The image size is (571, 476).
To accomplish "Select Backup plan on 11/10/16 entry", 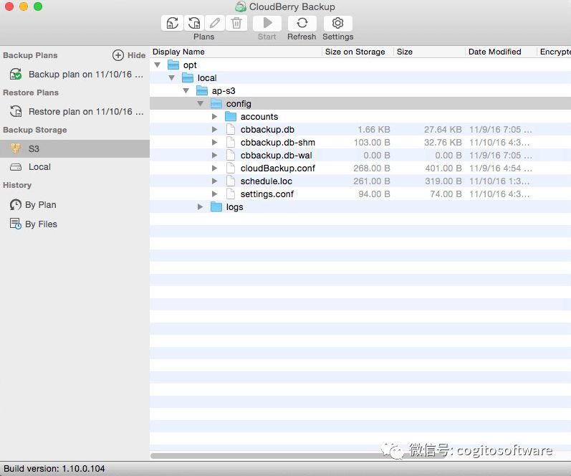I will 75,75.
